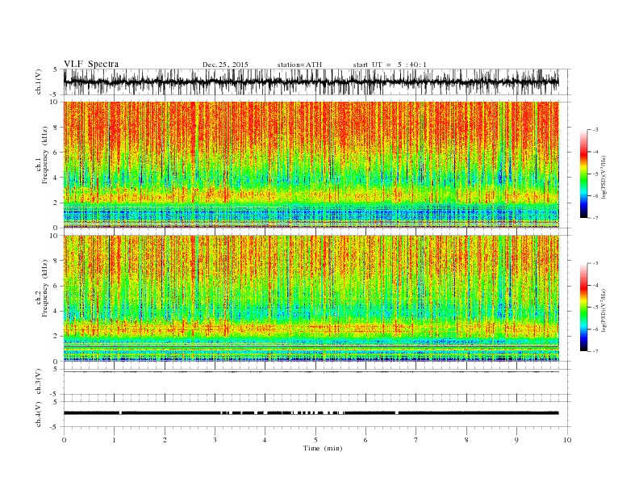639x494 pixels.
Task: Click x-axis tick label "4" on time axis
Action: pos(265,440)
